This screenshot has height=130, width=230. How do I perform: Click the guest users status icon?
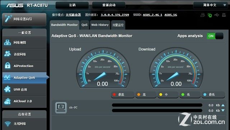pos(203,15)
